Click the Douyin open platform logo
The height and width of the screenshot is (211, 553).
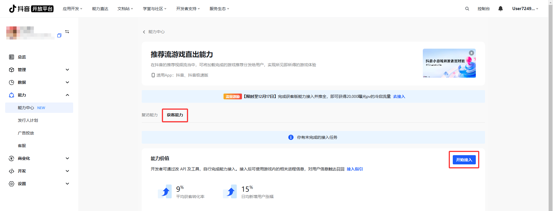31,9
